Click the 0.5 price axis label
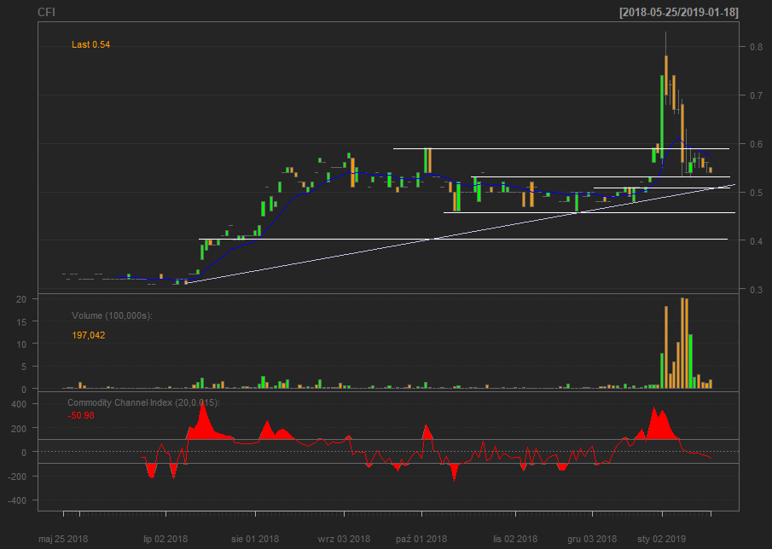Image resolution: width=772 pixels, height=549 pixels. pyautogui.click(x=757, y=193)
